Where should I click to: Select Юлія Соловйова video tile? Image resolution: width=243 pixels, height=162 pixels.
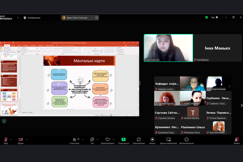(x=193, y=98)
